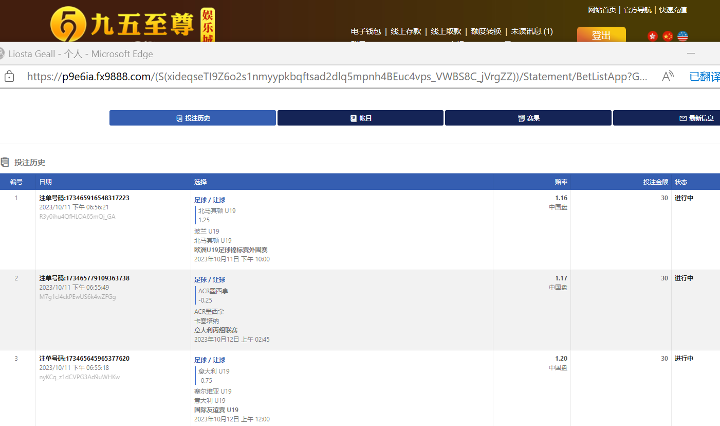Click the 选择 column header
720x426 pixels.
click(200, 182)
